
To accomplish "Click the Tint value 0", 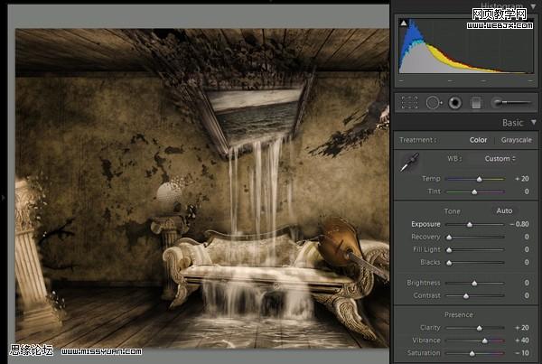I will coord(527,191).
